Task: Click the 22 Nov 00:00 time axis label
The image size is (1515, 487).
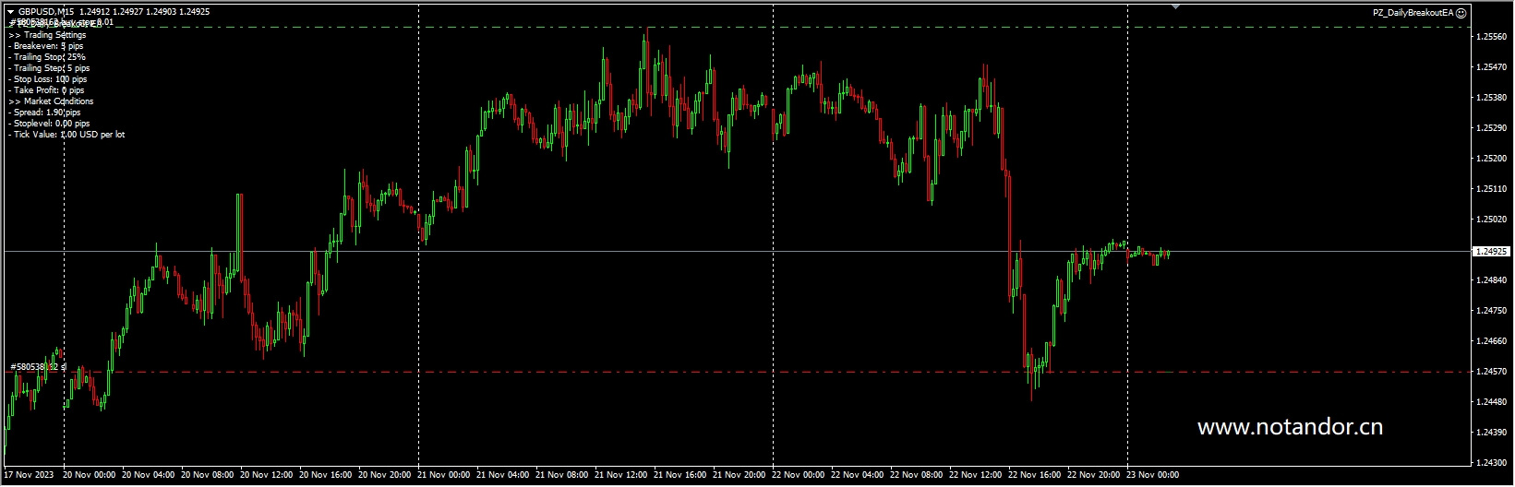Action: [x=800, y=475]
